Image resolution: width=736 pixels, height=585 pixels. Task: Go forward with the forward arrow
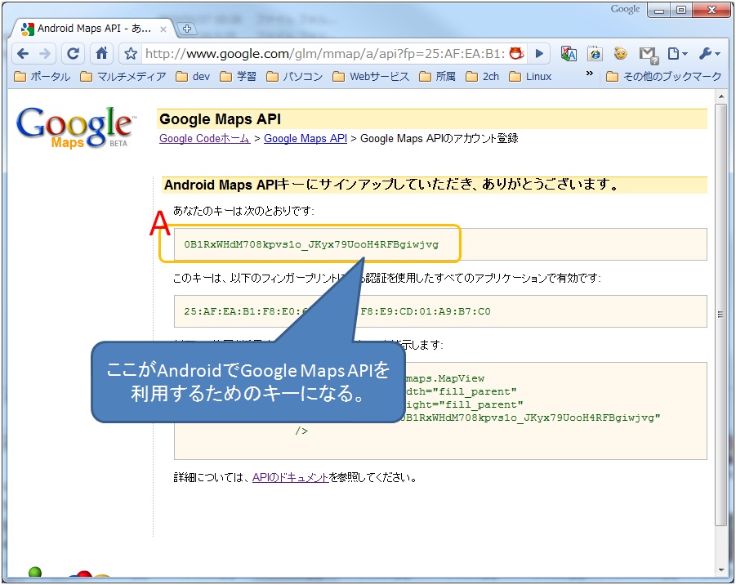(45, 54)
